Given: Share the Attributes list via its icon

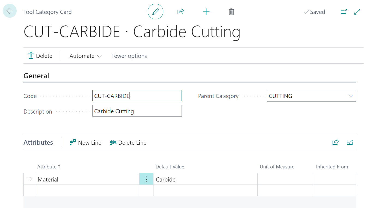Looking at the screenshot, I should tap(335, 142).
